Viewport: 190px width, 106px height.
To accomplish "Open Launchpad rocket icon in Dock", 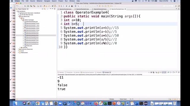I will [x=28, y=103].
